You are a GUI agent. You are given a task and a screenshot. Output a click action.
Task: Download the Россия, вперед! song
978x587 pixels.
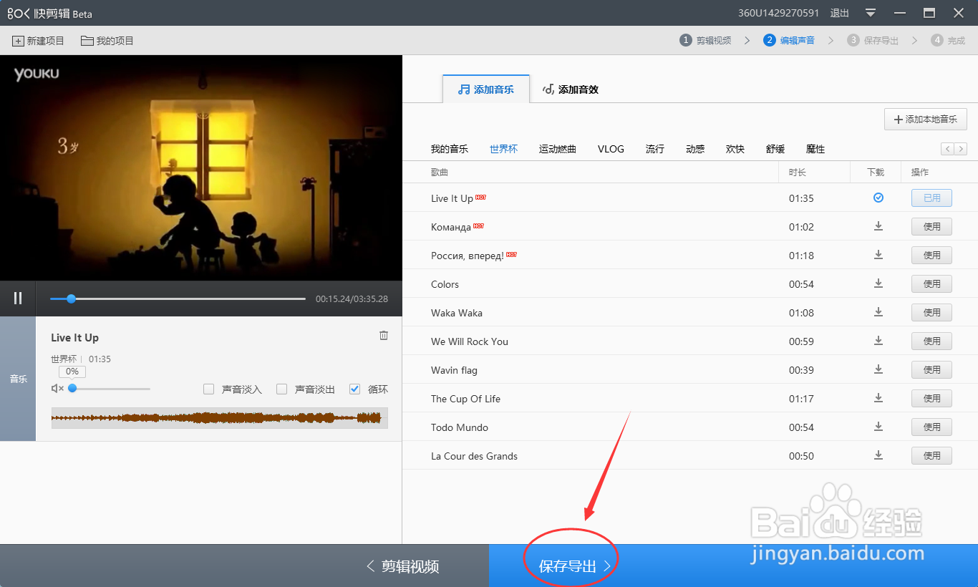pos(878,255)
